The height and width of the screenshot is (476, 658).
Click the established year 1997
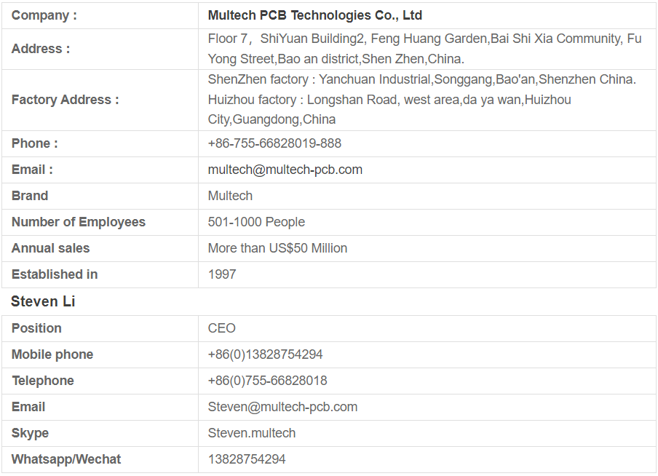(x=222, y=274)
